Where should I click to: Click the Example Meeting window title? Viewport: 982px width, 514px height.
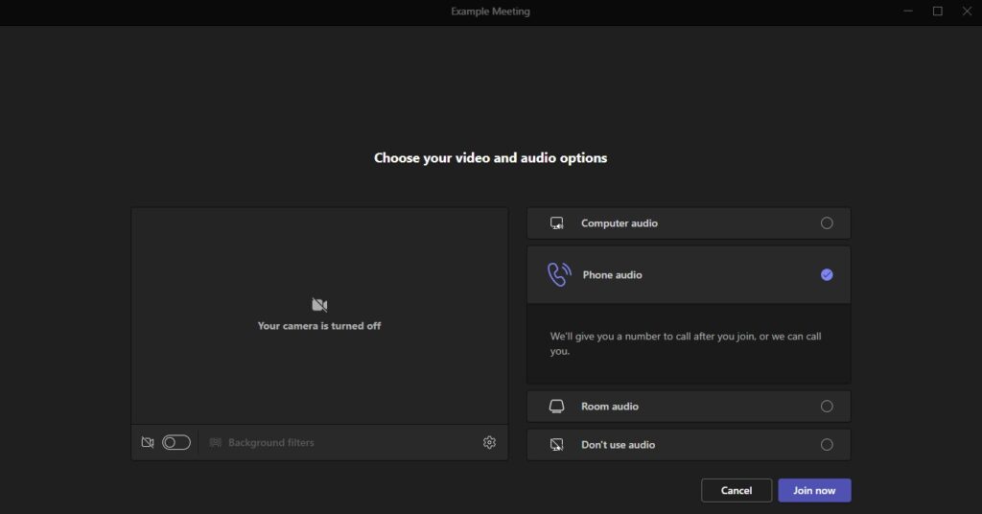(x=490, y=12)
